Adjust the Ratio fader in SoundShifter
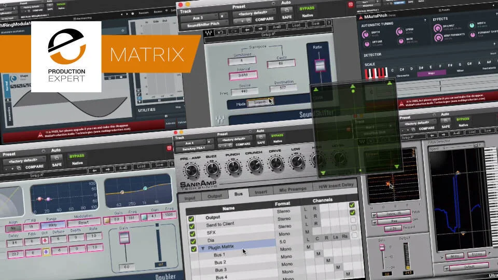The height and width of the screenshot is (280, 498). [320, 65]
